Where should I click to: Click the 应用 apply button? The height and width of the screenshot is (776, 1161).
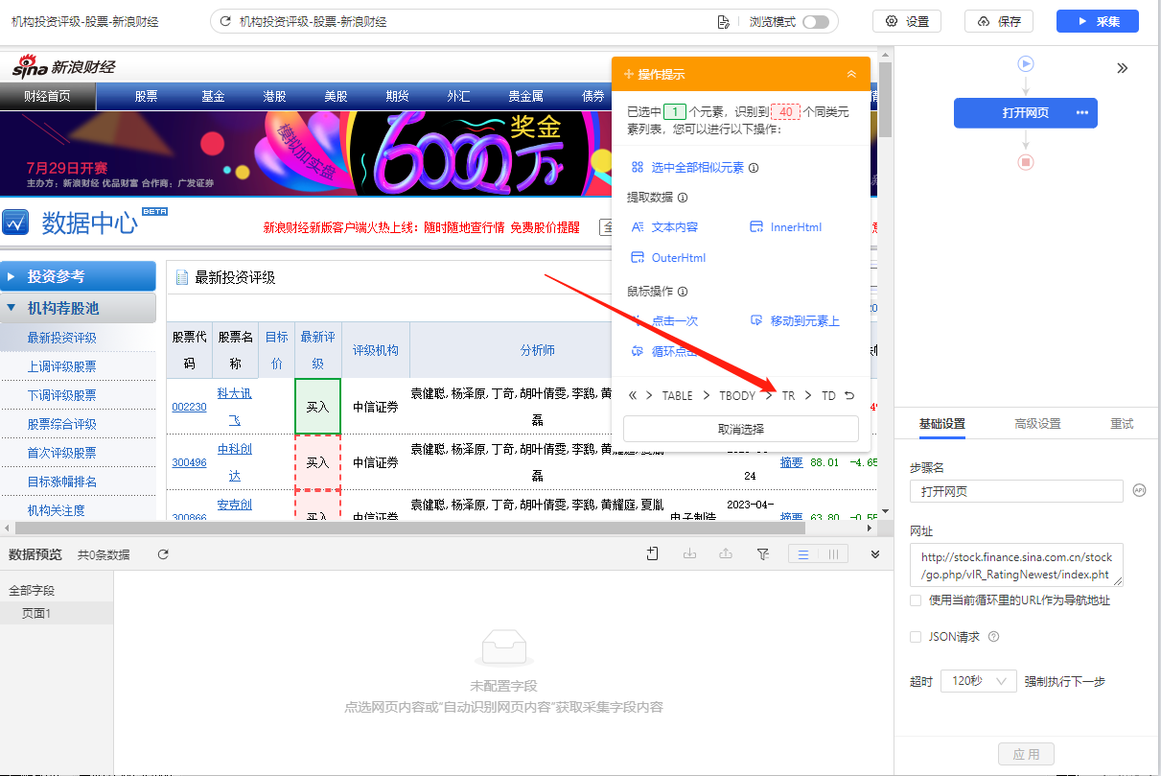pos(1026,754)
